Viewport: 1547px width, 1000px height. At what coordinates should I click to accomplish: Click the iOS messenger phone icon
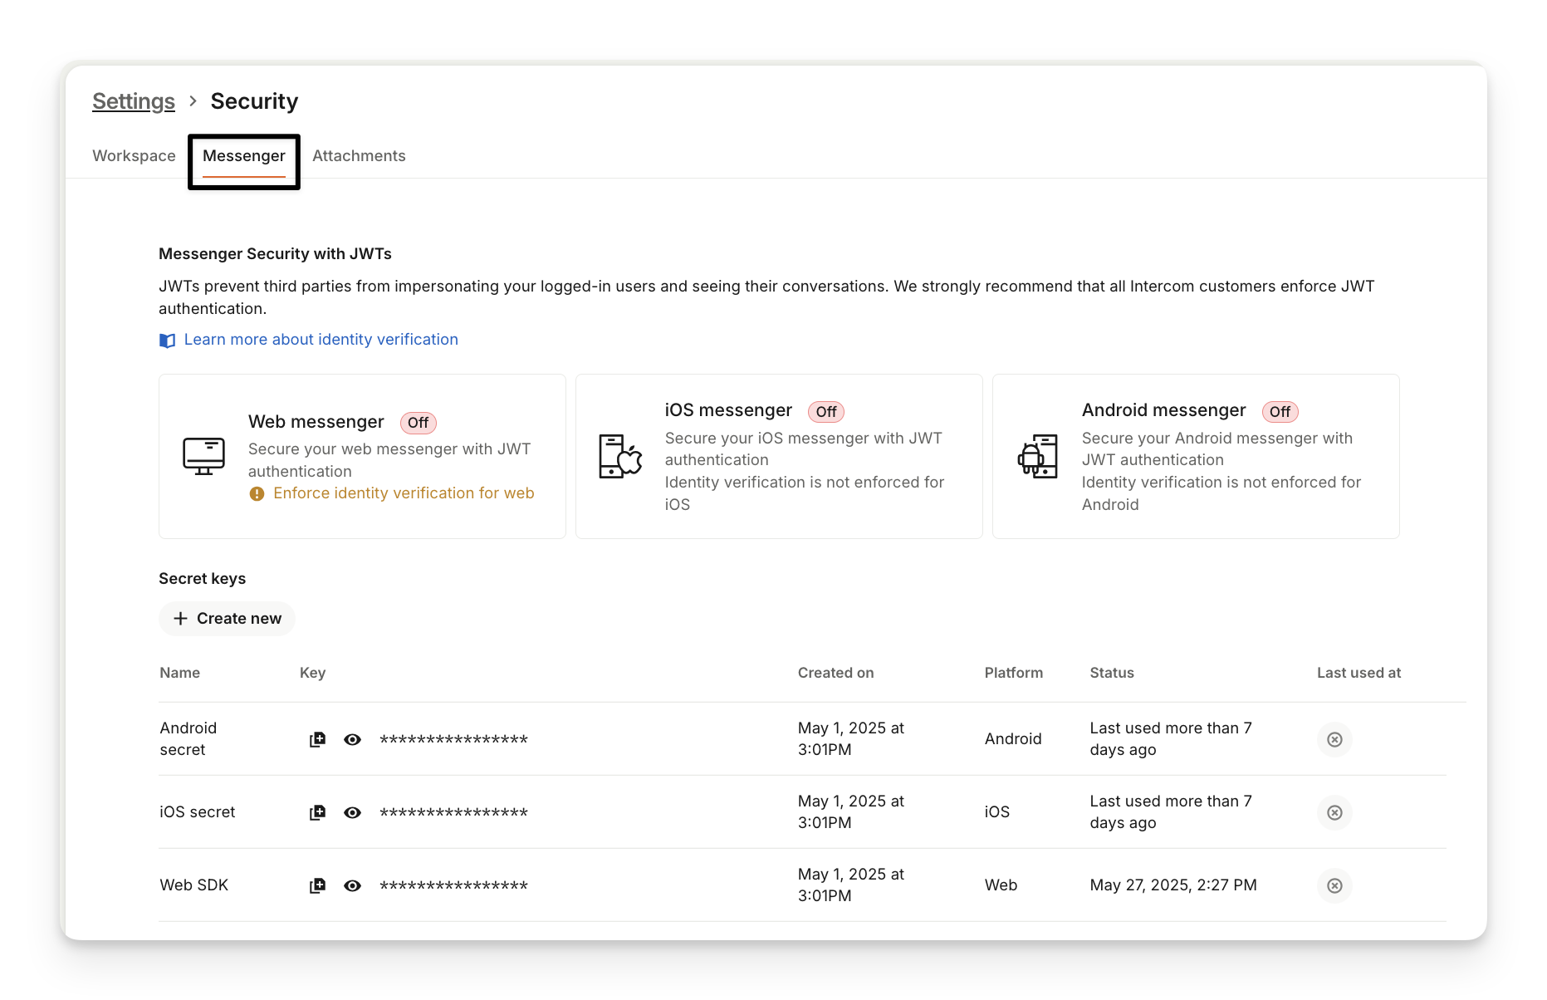tap(620, 456)
